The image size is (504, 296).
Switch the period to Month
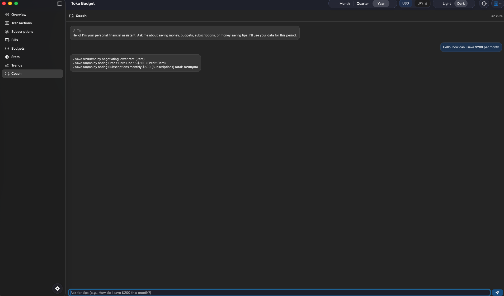[344, 4]
